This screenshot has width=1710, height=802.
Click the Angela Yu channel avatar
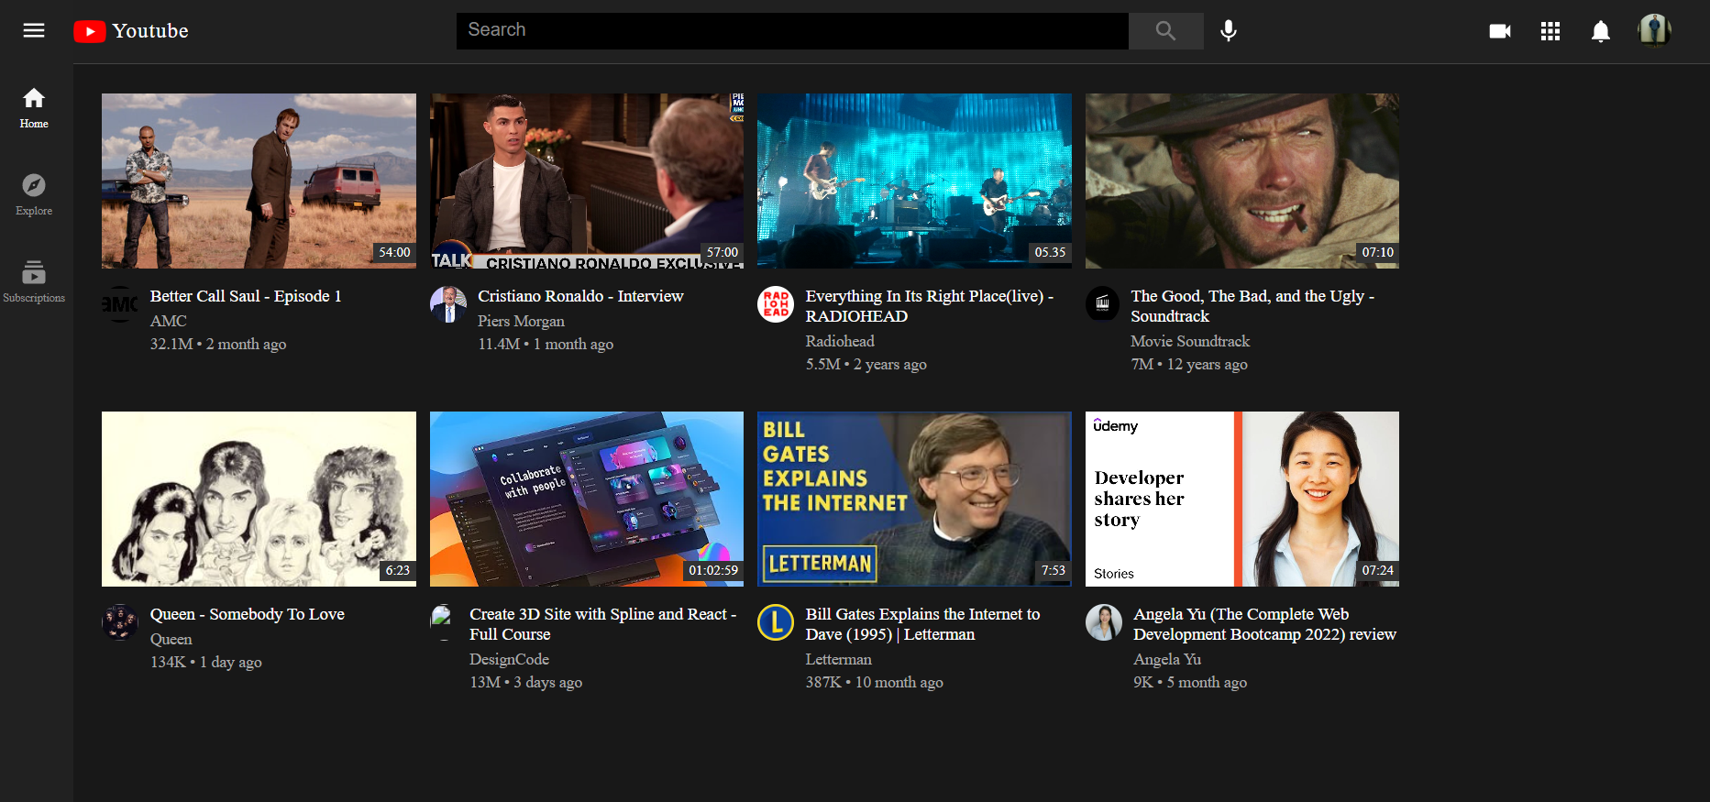pyautogui.click(x=1104, y=622)
